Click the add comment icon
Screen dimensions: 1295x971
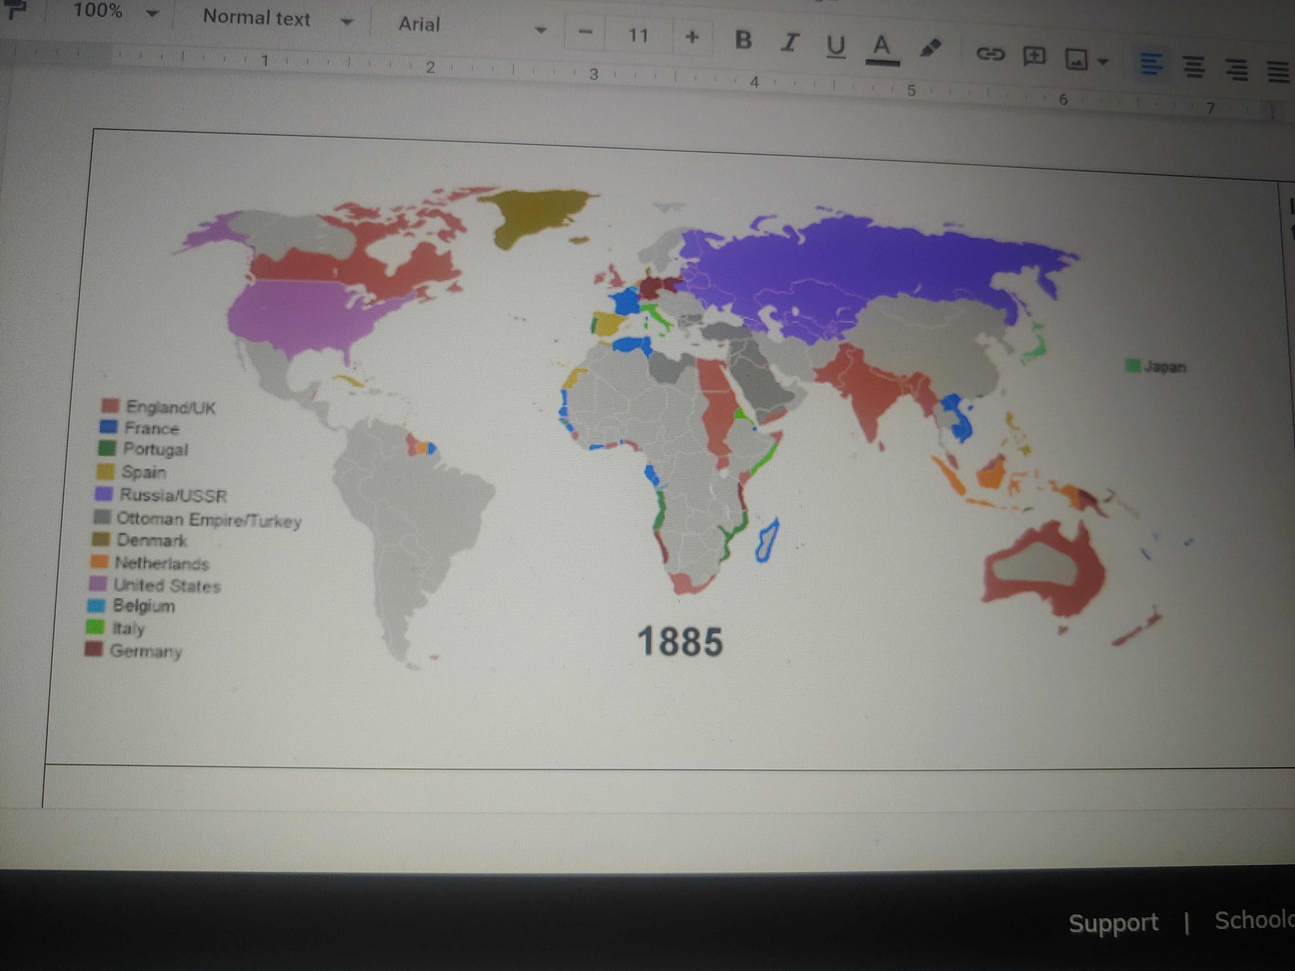1034,57
